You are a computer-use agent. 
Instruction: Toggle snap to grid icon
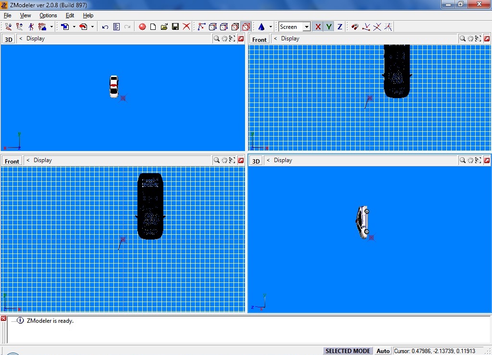coord(388,27)
